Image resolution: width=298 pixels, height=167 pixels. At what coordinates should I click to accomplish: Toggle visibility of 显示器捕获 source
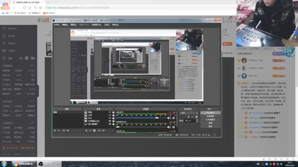tap(110, 124)
